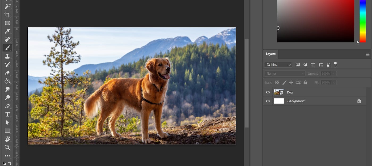Select the Dog layer thumbnail
372x166 pixels.
click(x=279, y=92)
